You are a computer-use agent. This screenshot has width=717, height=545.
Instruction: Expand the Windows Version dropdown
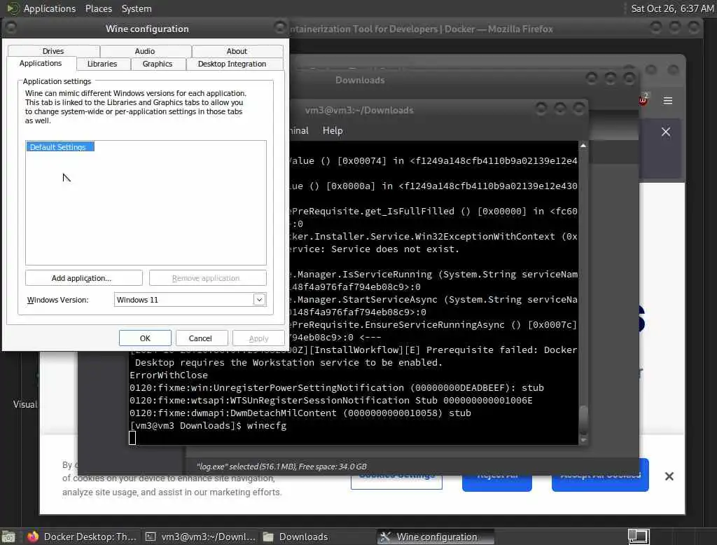coord(259,300)
